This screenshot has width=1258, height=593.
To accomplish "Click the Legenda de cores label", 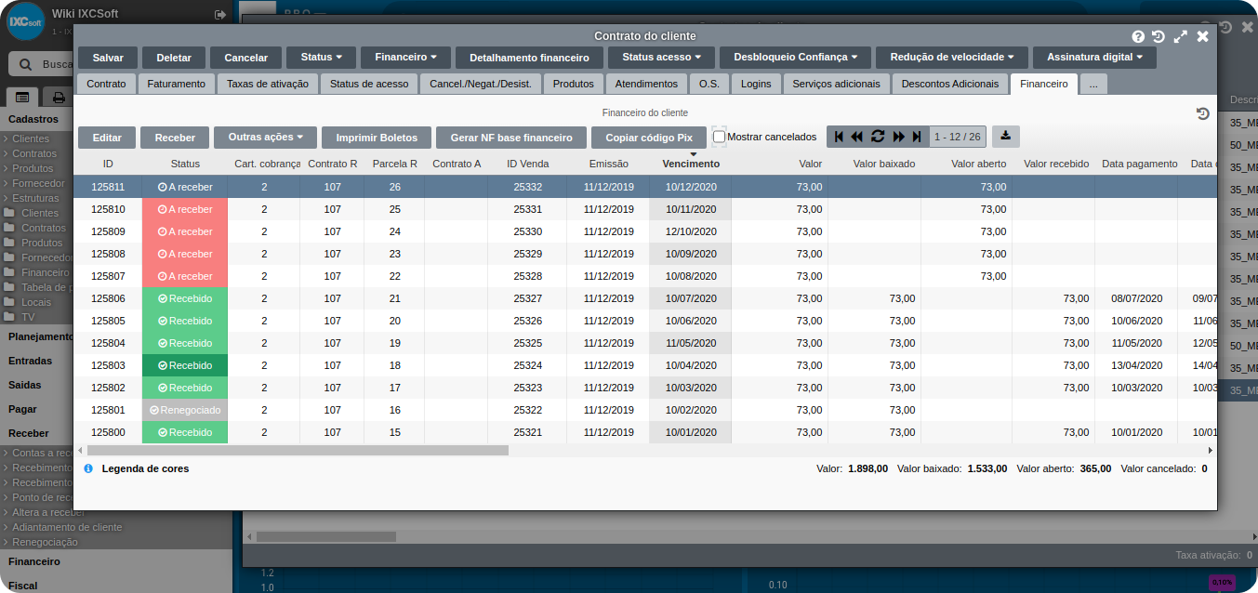I will point(145,468).
